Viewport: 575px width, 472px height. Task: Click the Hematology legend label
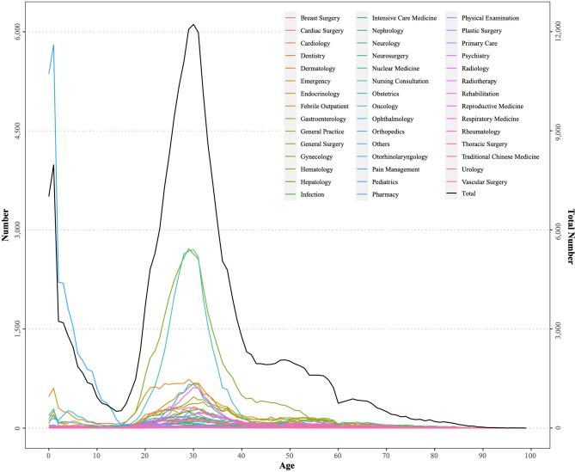[316, 169]
